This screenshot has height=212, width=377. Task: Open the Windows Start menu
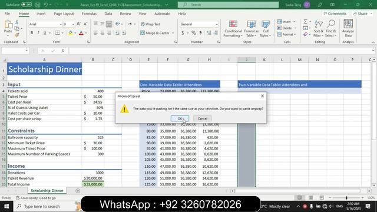click(6, 206)
